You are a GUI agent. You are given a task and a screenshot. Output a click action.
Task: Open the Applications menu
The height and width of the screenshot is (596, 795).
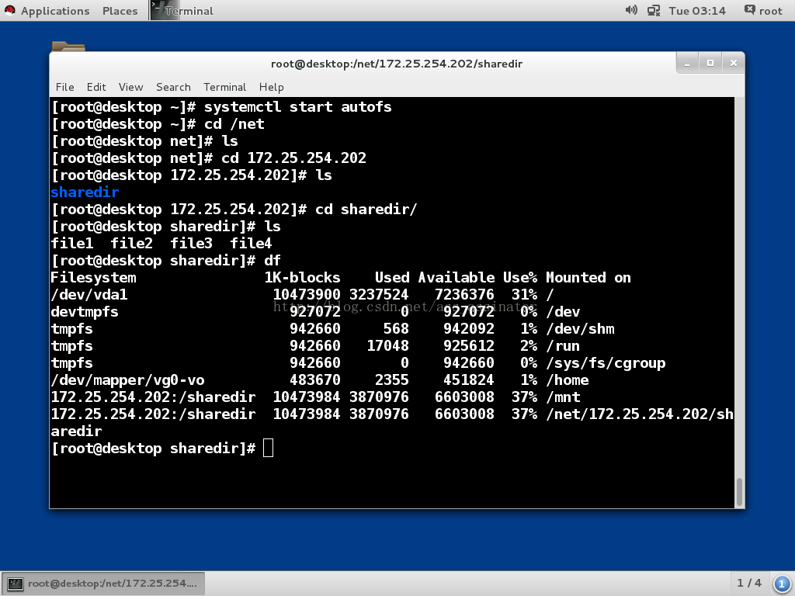pos(55,11)
